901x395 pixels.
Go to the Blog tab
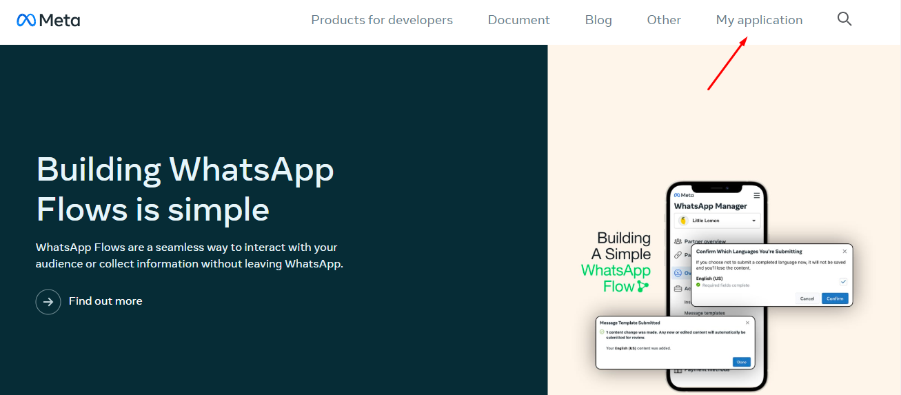click(x=598, y=20)
